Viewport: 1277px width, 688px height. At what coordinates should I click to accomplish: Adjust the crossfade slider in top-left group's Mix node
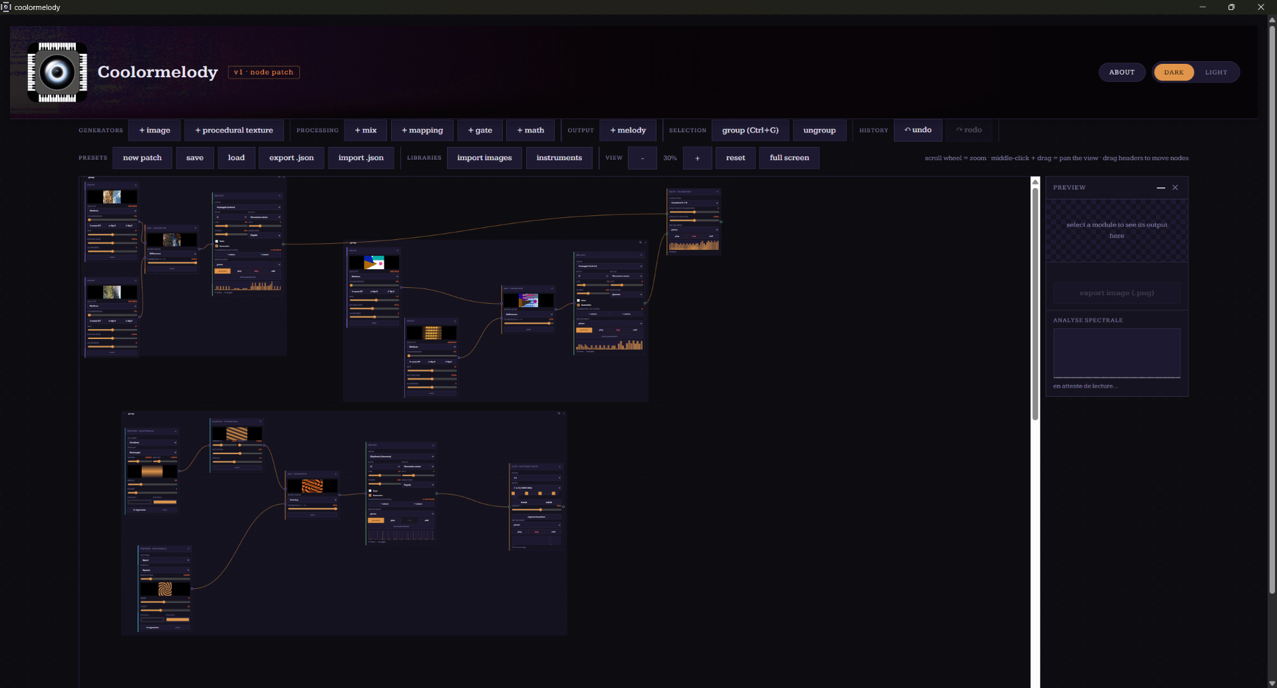pyautogui.click(x=172, y=263)
